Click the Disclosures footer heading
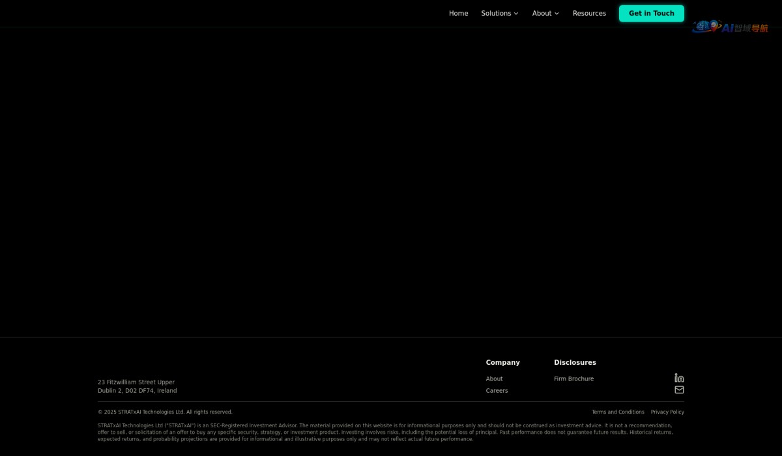 pos(575,363)
